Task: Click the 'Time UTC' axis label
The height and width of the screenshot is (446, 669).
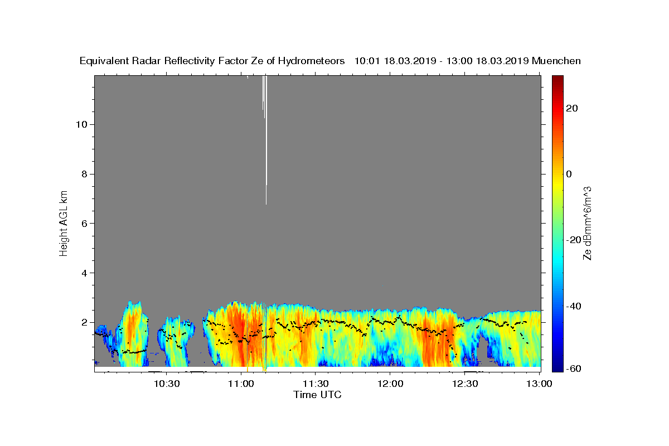Action: 317,395
